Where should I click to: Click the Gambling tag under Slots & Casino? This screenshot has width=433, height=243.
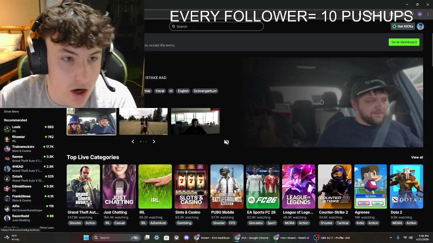(x=184, y=223)
